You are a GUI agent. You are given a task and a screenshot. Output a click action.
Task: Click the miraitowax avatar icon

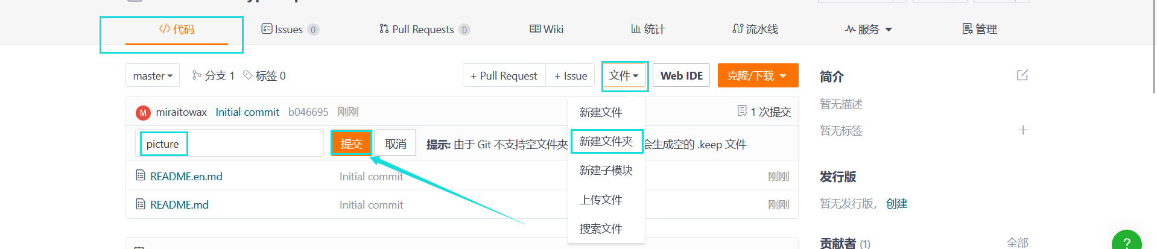coord(143,113)
